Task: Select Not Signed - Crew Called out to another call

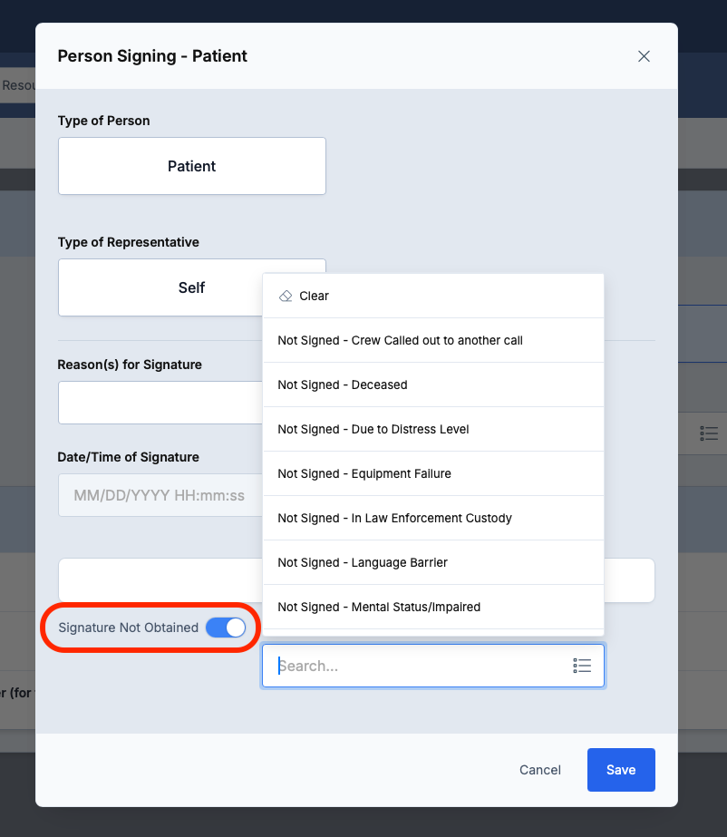Action: click(400, 340)
